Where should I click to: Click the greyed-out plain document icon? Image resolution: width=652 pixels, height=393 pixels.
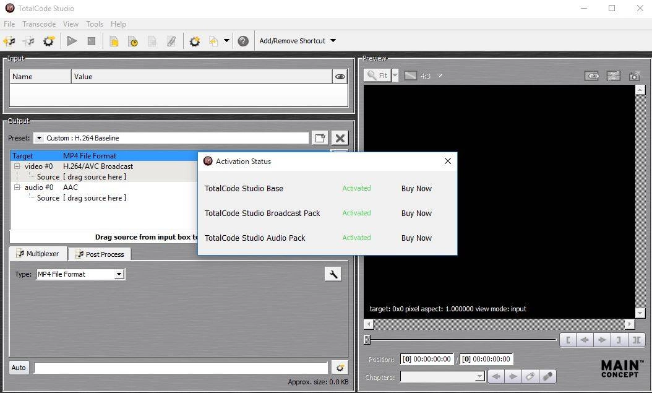pyautogui.click(x=152, y=41)
